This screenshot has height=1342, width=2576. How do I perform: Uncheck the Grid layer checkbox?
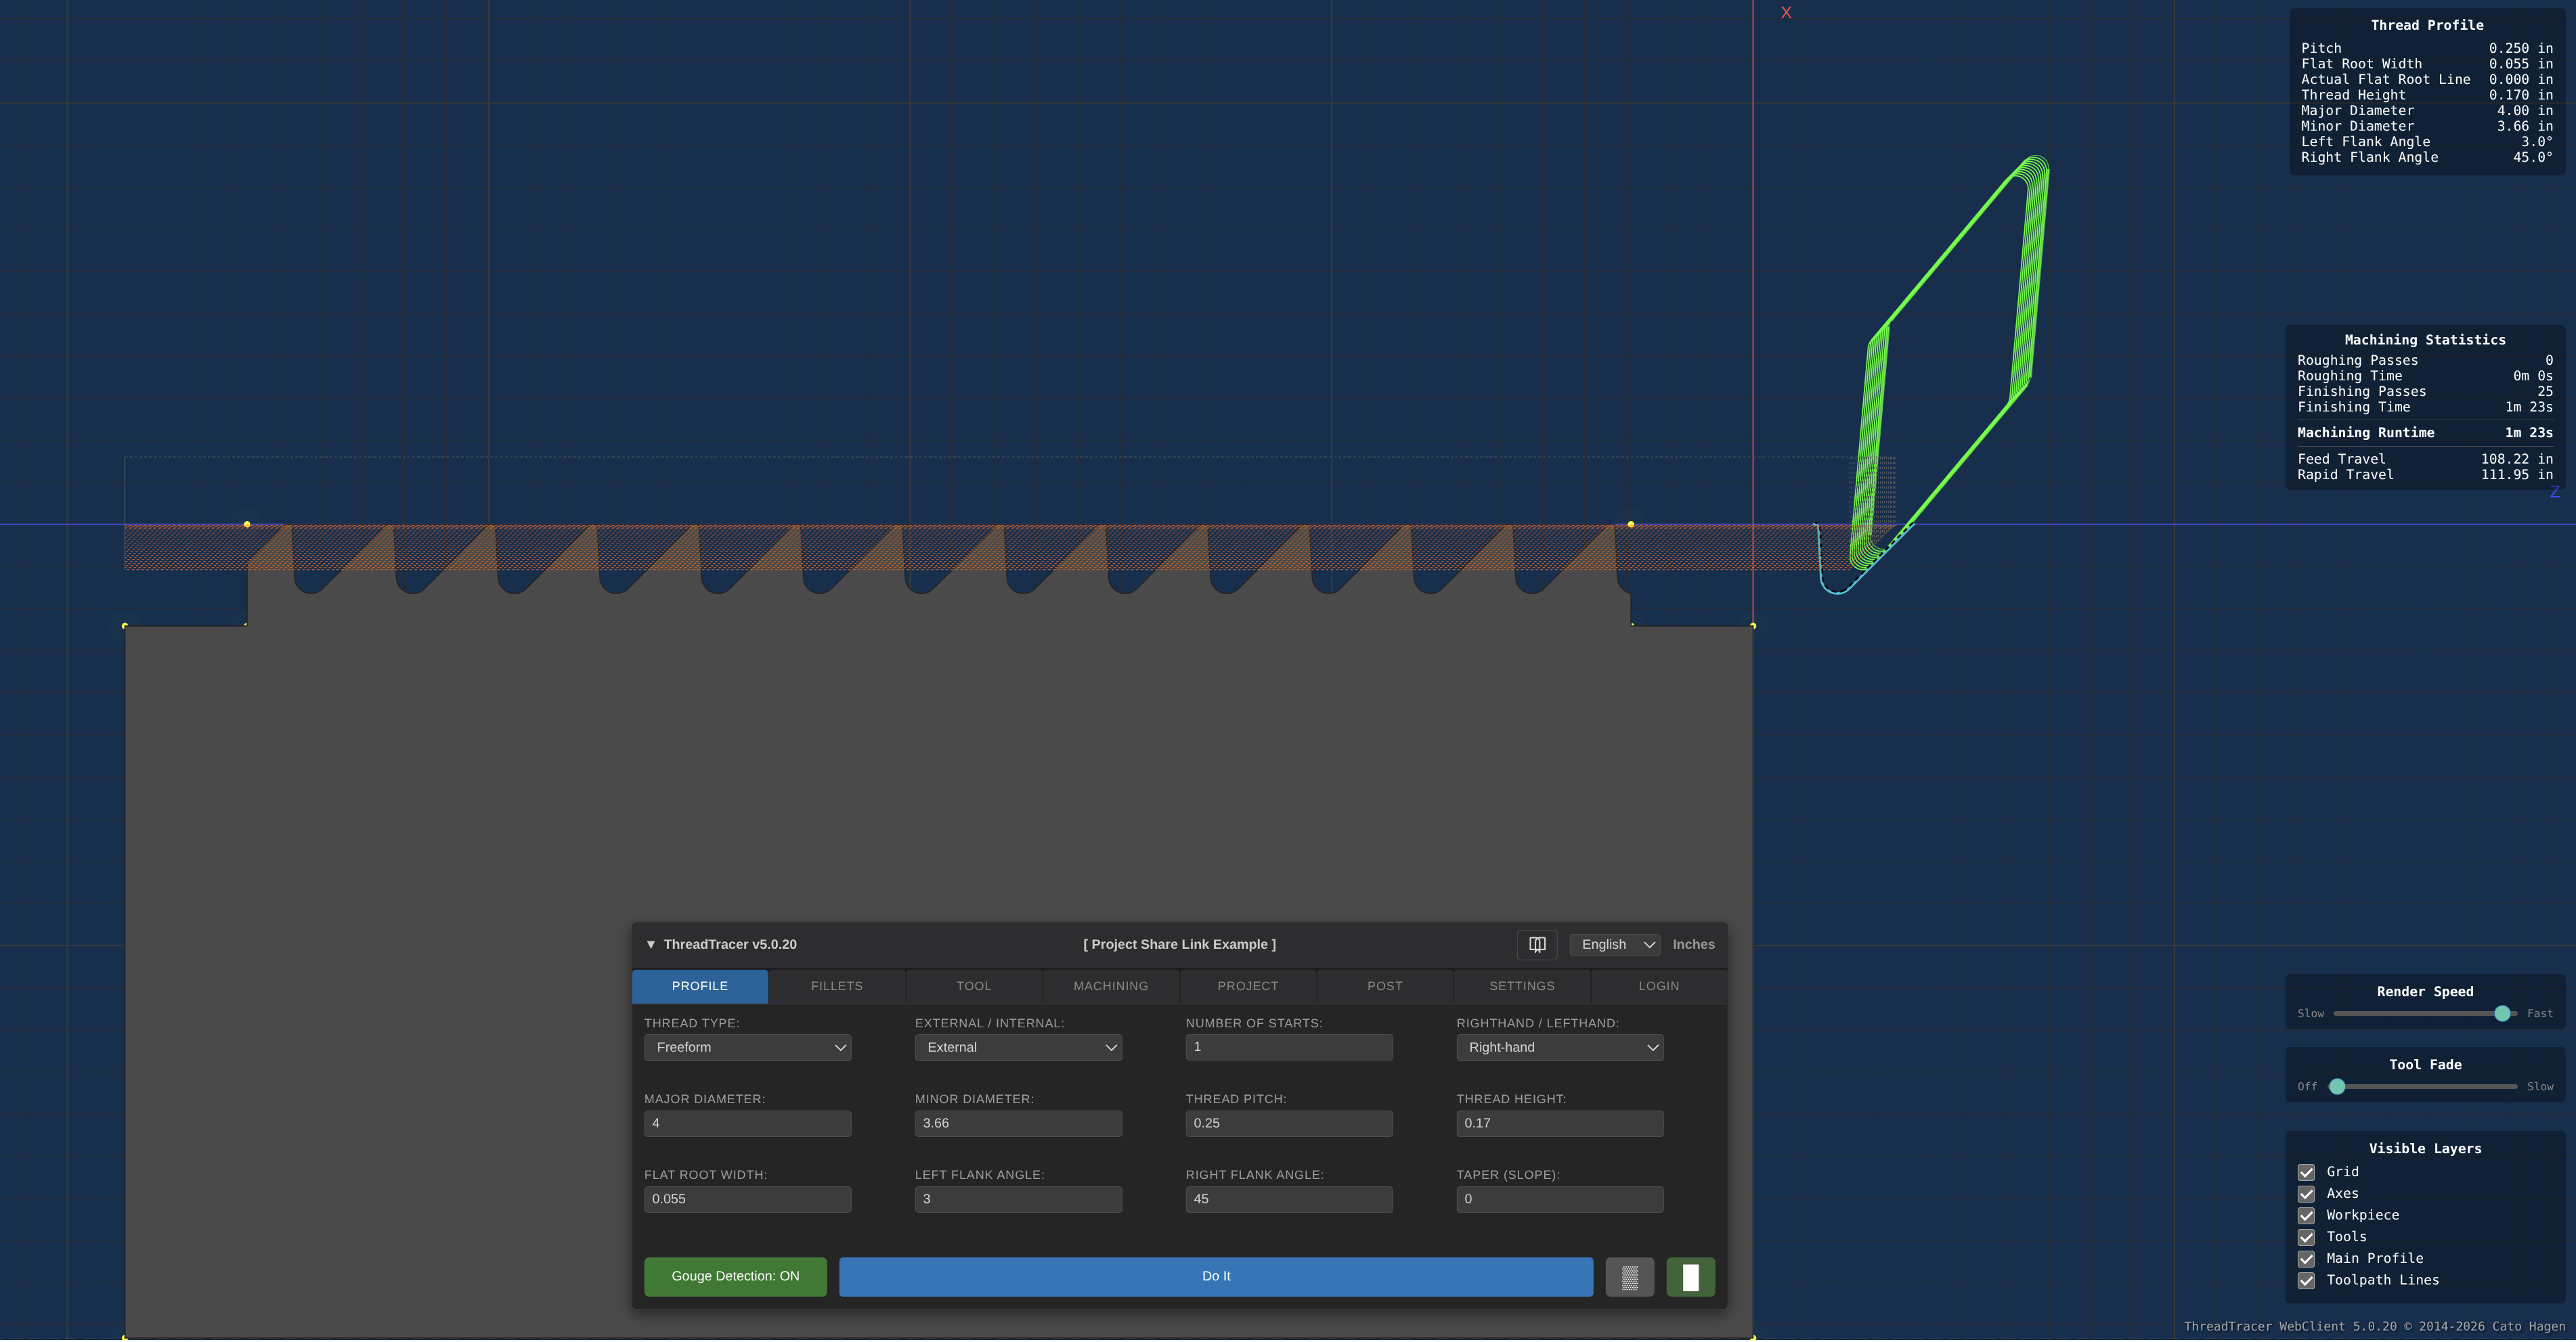pos(2306,1172)
